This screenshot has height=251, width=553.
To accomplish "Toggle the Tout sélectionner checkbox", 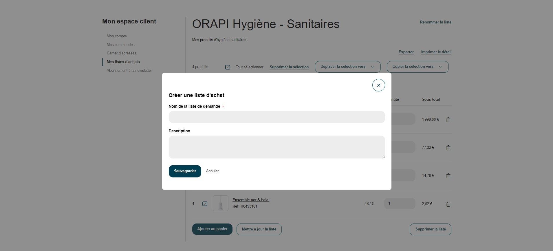I will point(228,67).
